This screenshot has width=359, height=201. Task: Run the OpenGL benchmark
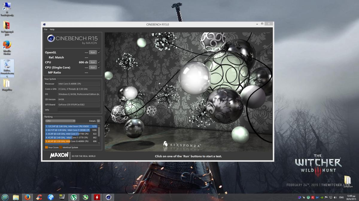tap(93, 52)
